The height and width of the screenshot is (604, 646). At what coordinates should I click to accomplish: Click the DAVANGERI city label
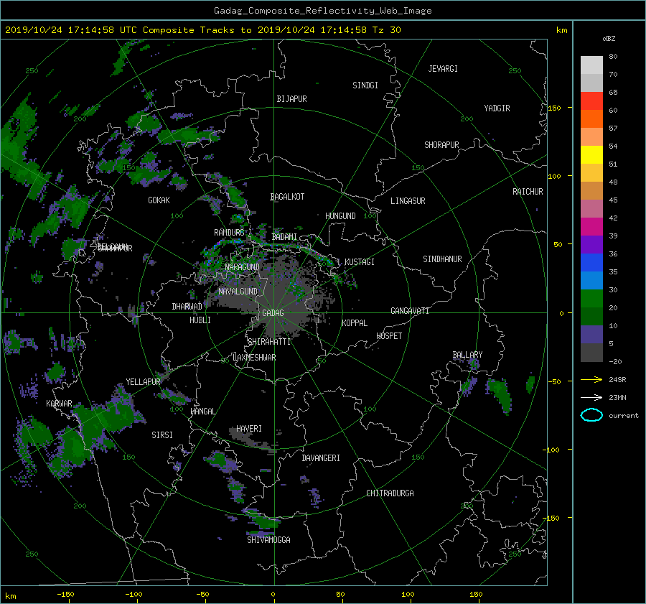point(321,458)
